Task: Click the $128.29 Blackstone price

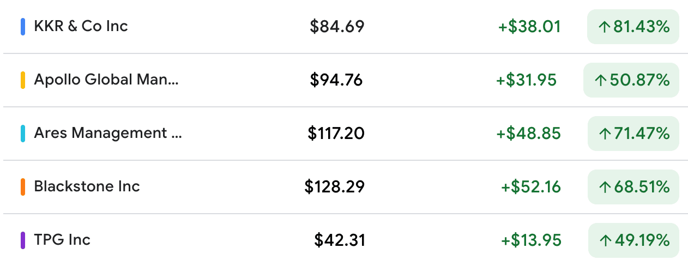Action: click(x=335, y=187)
